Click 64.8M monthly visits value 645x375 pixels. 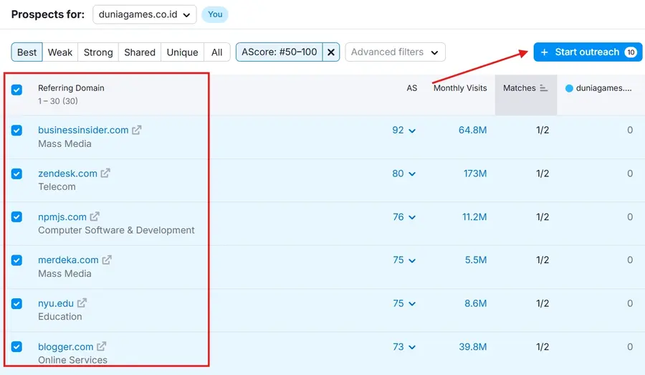(x=473, y=130)
